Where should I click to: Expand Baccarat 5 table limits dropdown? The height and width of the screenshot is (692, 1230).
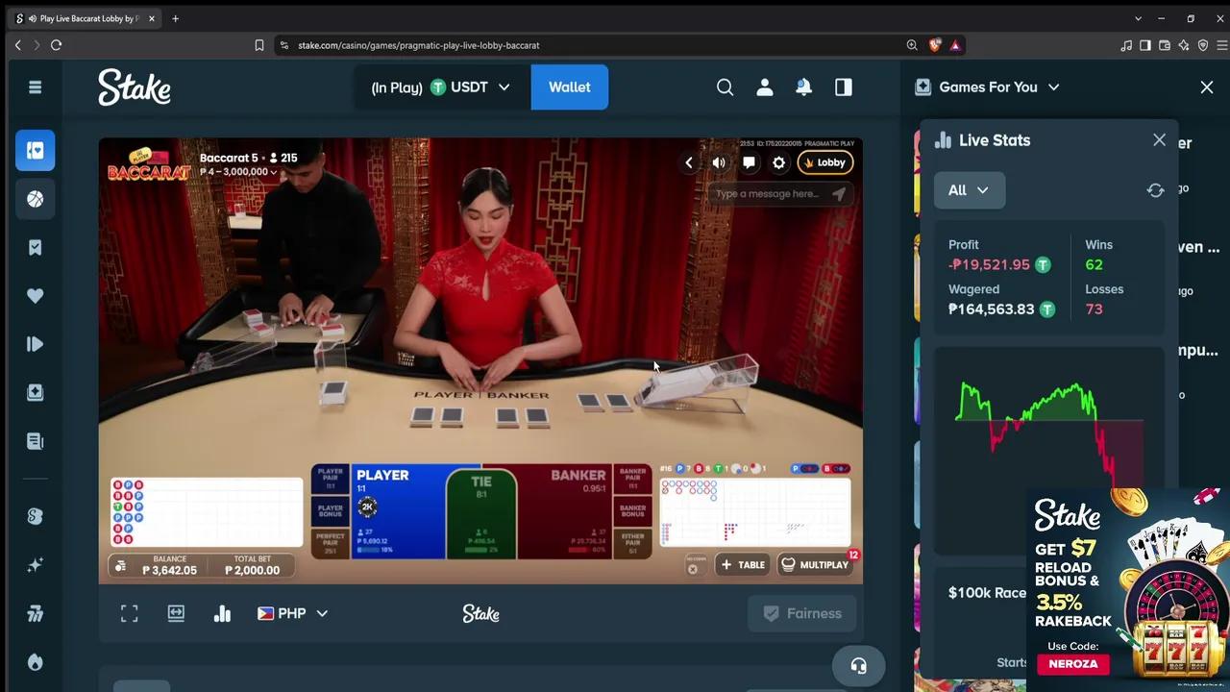pyautogui.click(x=239, y=172)
